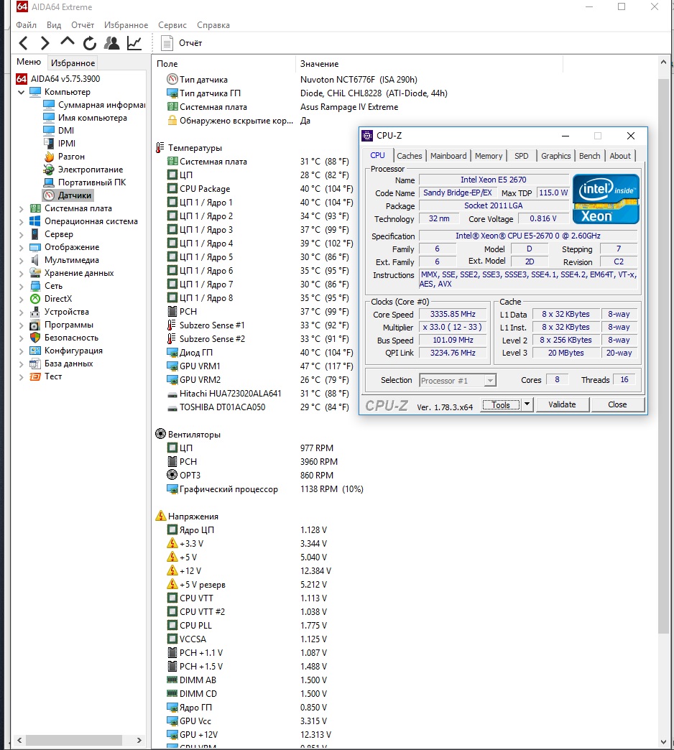Switch to CPU-Z Graphics tab
The height and width of the screenshot is (750, 674).
click(x=556, y=156)
